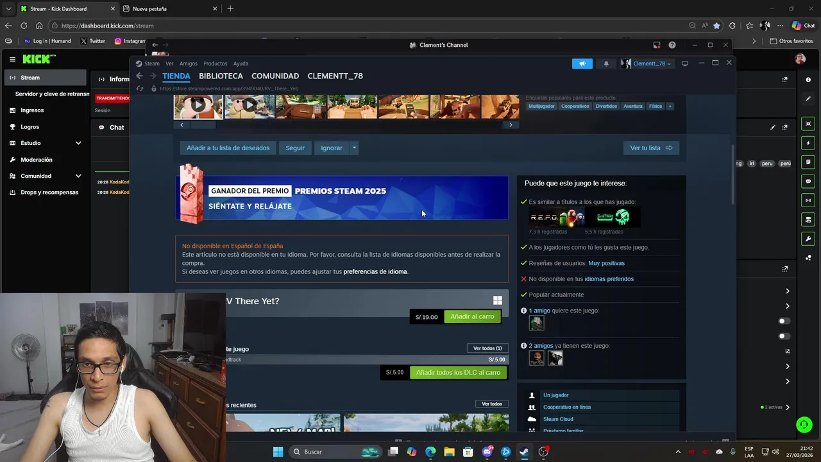Screen dimensions: 821x462
Task: Click Añadir a tu lista de deseados
Action: 228,148
